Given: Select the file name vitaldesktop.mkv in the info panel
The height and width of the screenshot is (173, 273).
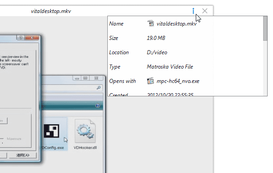Looking at the screenshot, I should click(x=176, y=24).
